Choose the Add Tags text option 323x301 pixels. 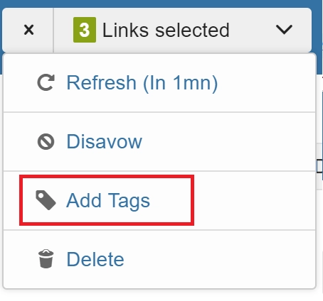pos(108,200)
